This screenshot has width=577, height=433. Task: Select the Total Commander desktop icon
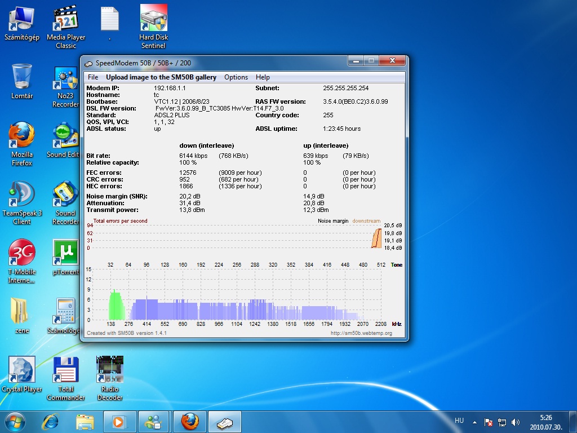pyautogui.click(x=66, y=378)
